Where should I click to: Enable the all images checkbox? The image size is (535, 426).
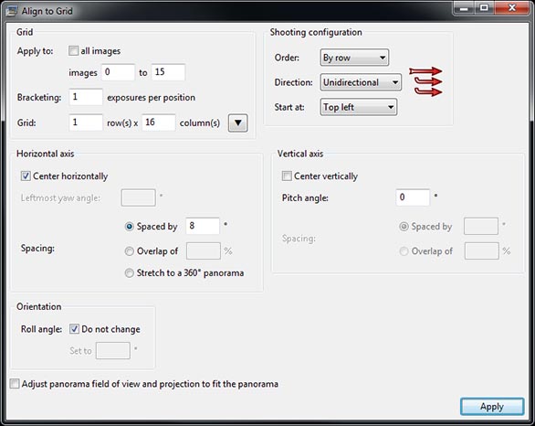pos(73,51)
